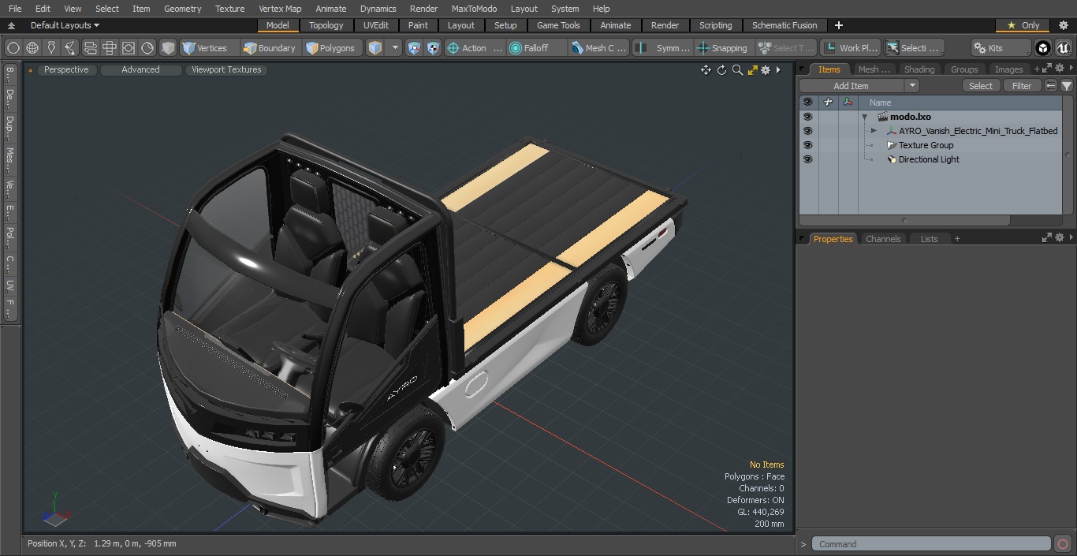Screen dimensions: 1077x556
Task: Click the funnel filter icon in Items panel
Action: coord(1066,86)
